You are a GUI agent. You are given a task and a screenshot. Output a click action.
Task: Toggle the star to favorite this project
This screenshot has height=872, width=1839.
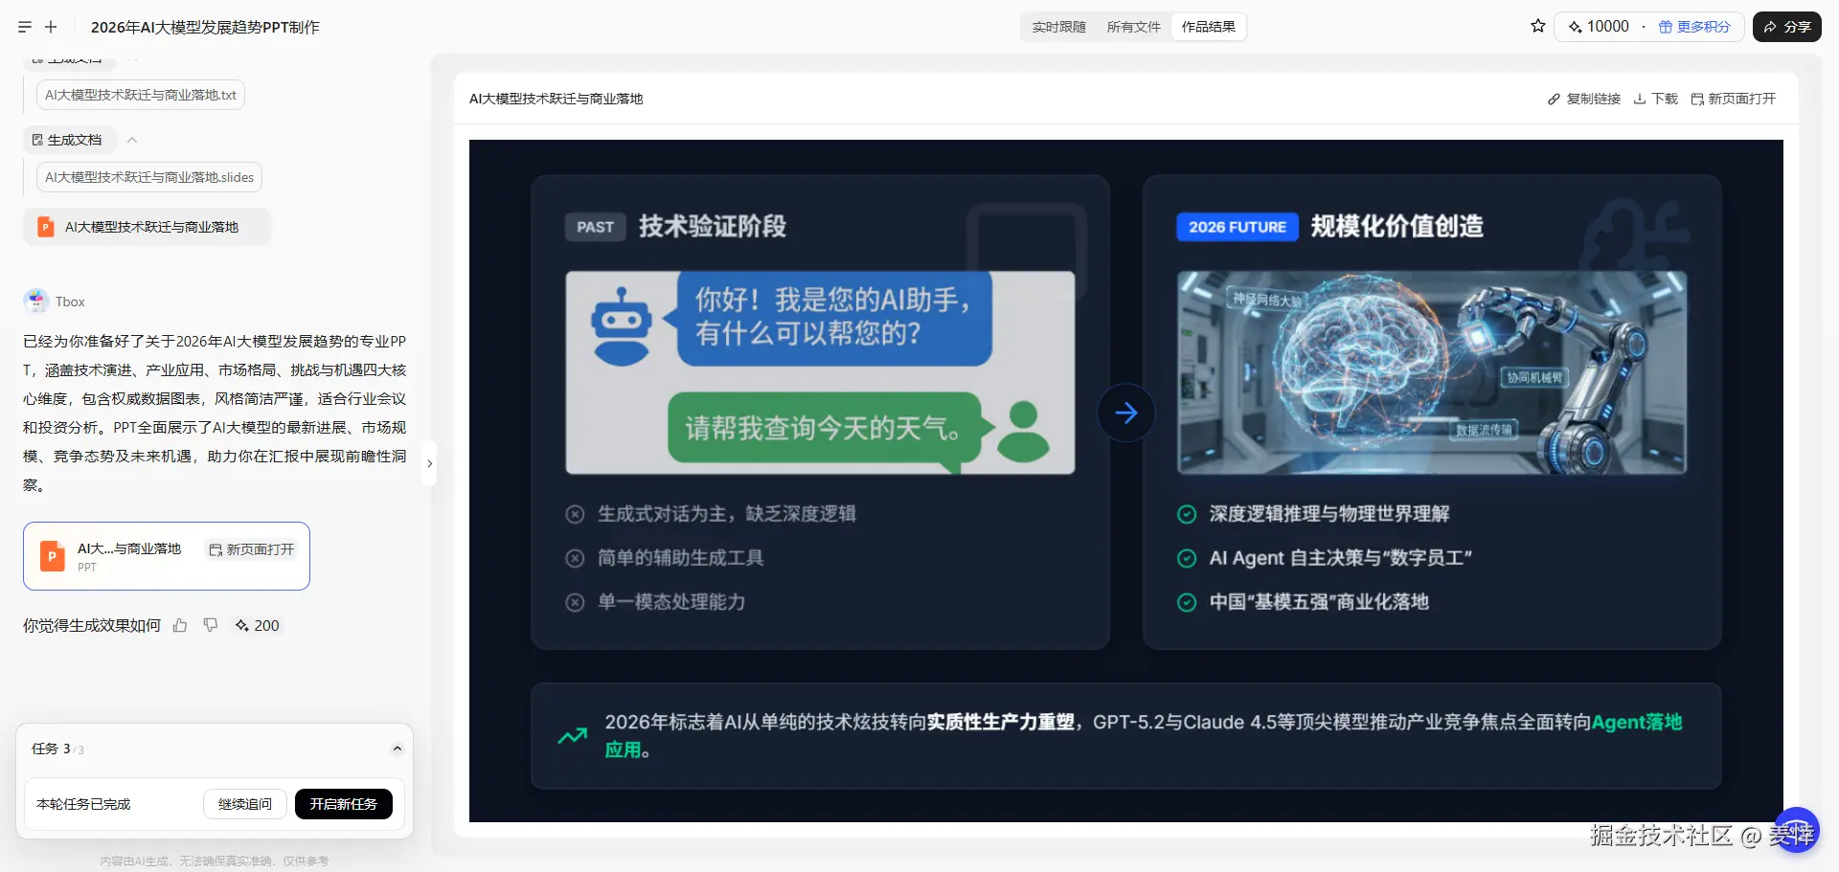pos(1536,27)
